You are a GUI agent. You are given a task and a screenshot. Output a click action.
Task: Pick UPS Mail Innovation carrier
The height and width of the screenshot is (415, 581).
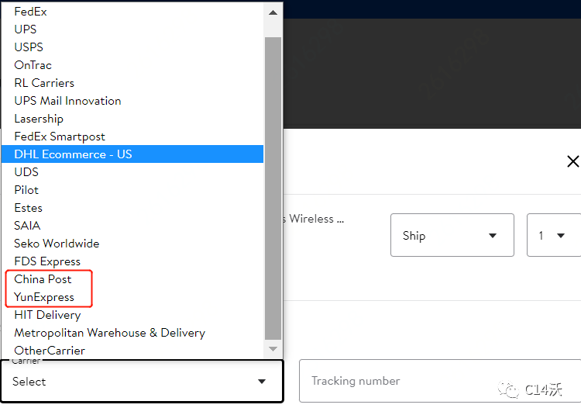click(67, 101)
